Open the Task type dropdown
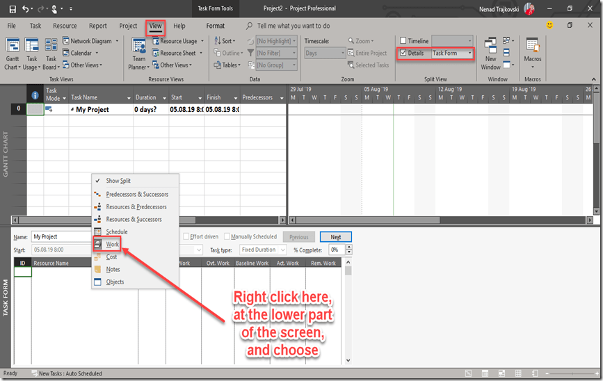This screenshot has height=381, width=603. 282,250
